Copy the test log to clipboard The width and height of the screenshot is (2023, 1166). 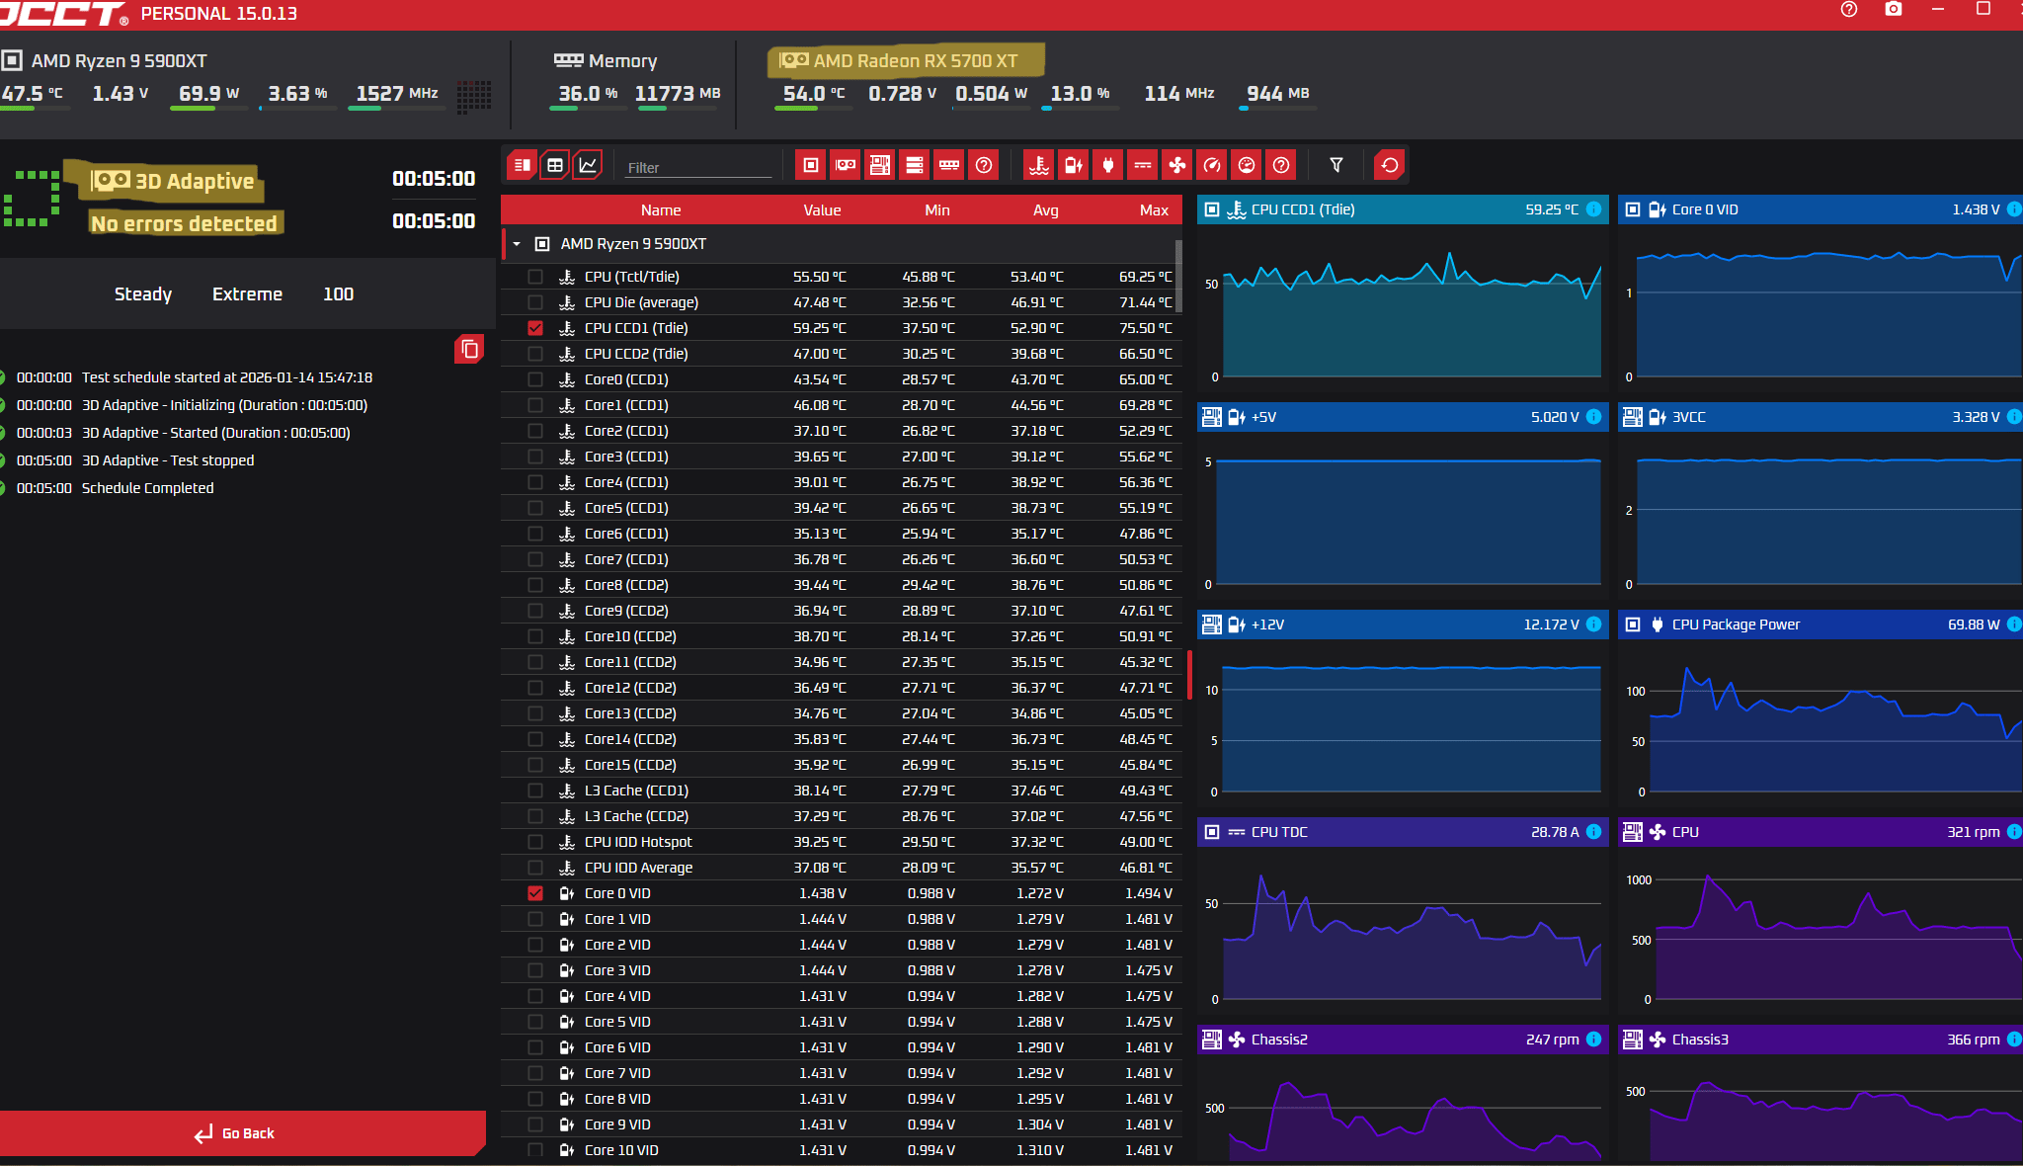(469, 349)
